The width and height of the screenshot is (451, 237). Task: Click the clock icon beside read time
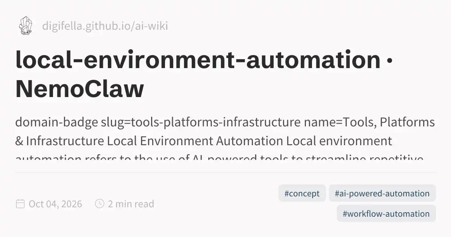click(100, 204)
